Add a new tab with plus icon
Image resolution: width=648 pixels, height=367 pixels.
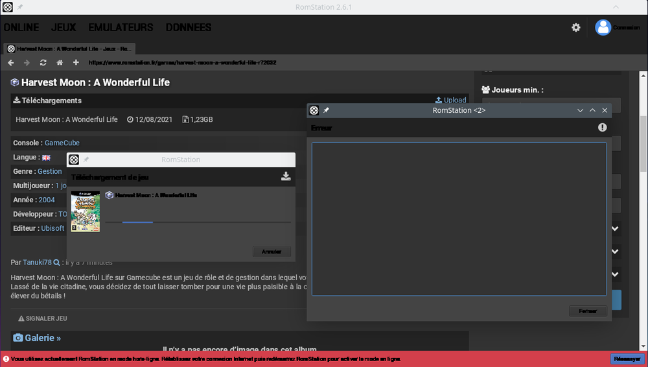76,62
